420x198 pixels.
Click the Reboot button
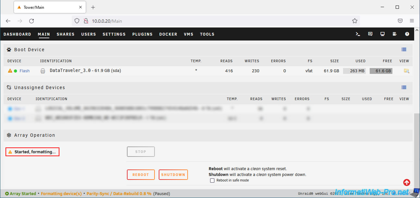click(141, 175)
